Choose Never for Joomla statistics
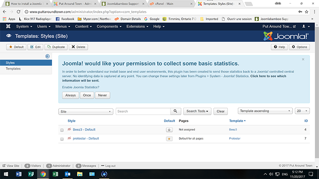Viewport: 319px width, 179px height. (102, 95)
